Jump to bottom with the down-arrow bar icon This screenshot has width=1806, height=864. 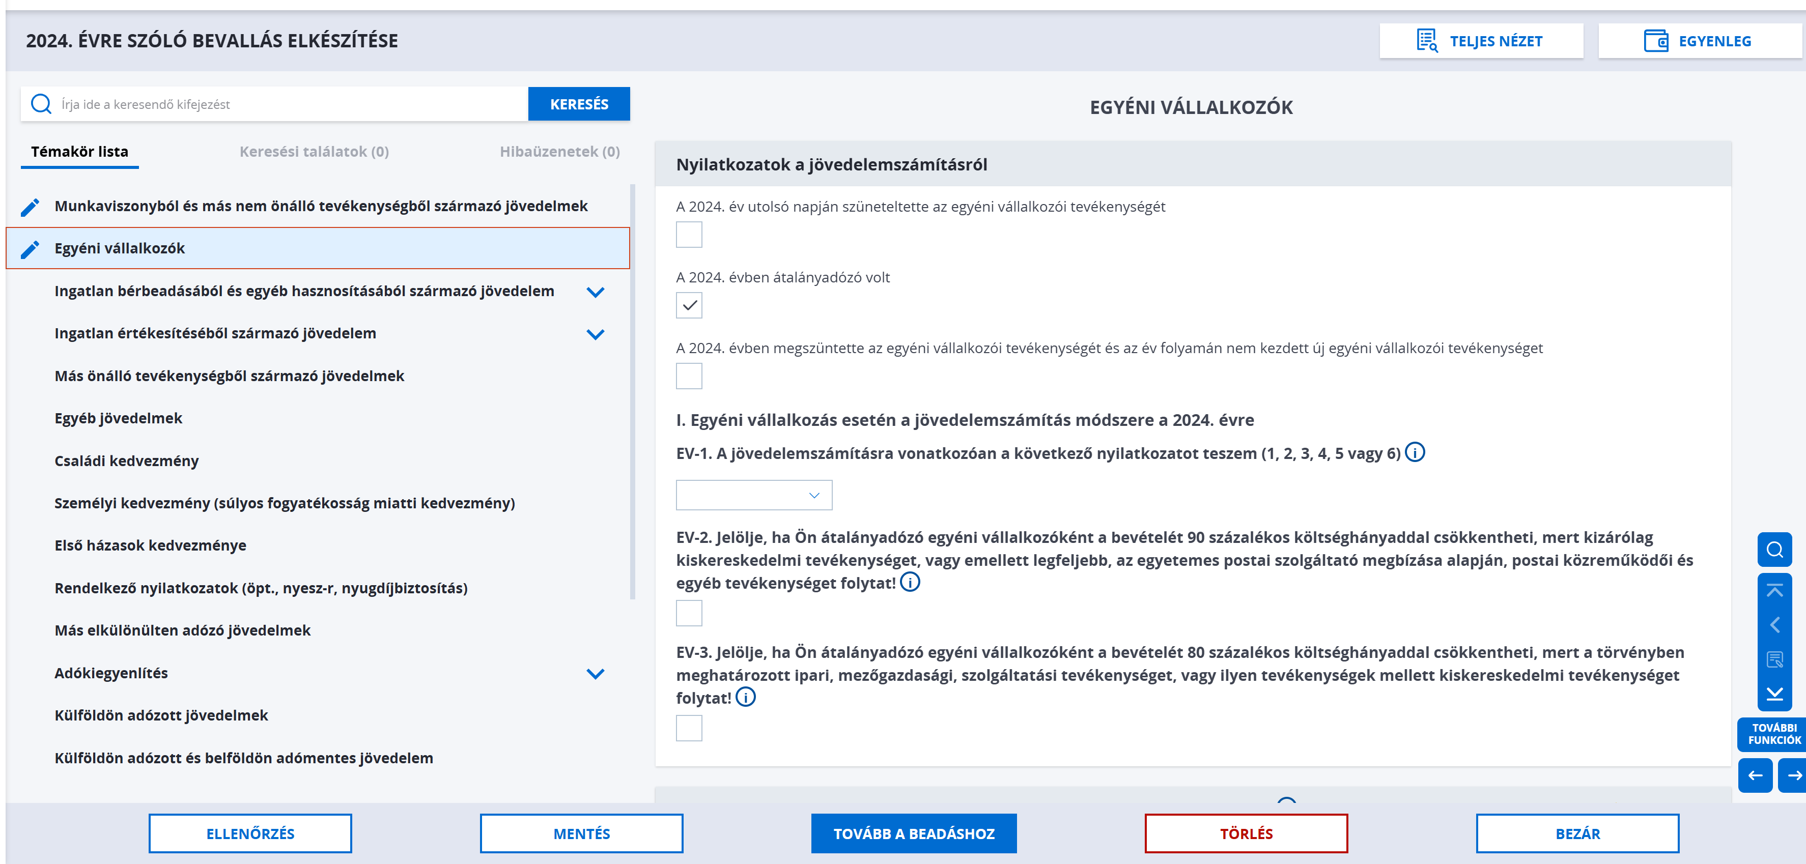coord(1774,694)
